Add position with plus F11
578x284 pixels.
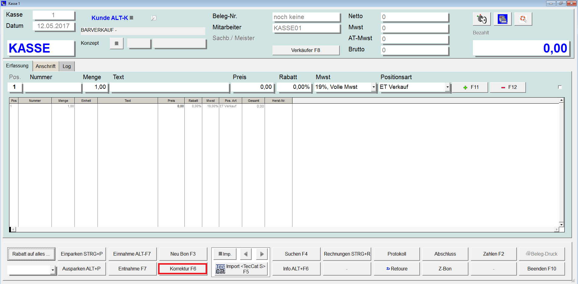click(x=470, y=87)
